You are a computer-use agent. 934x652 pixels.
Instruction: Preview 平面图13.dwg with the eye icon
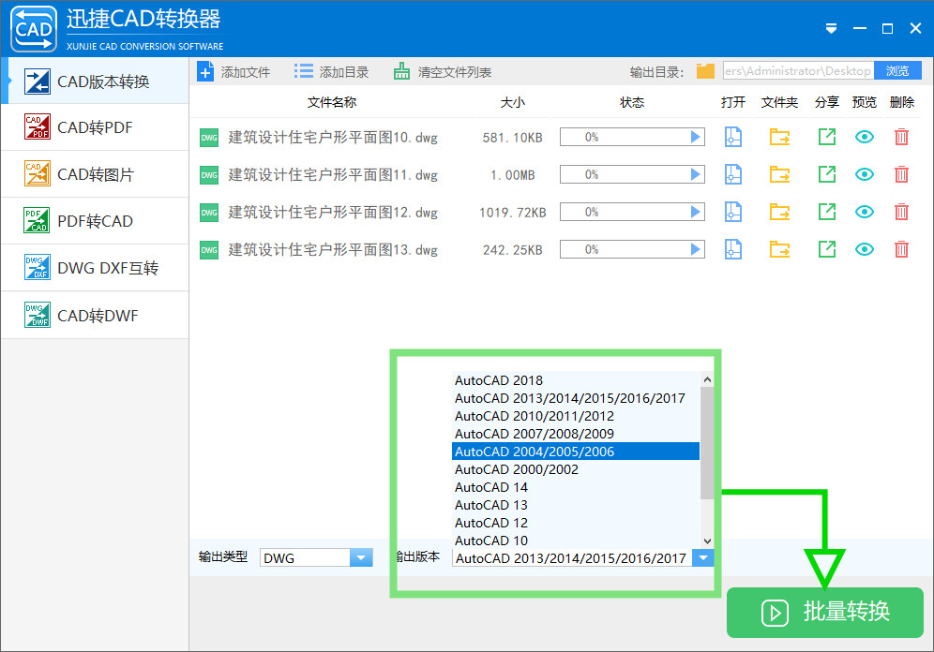coord(865,249)
